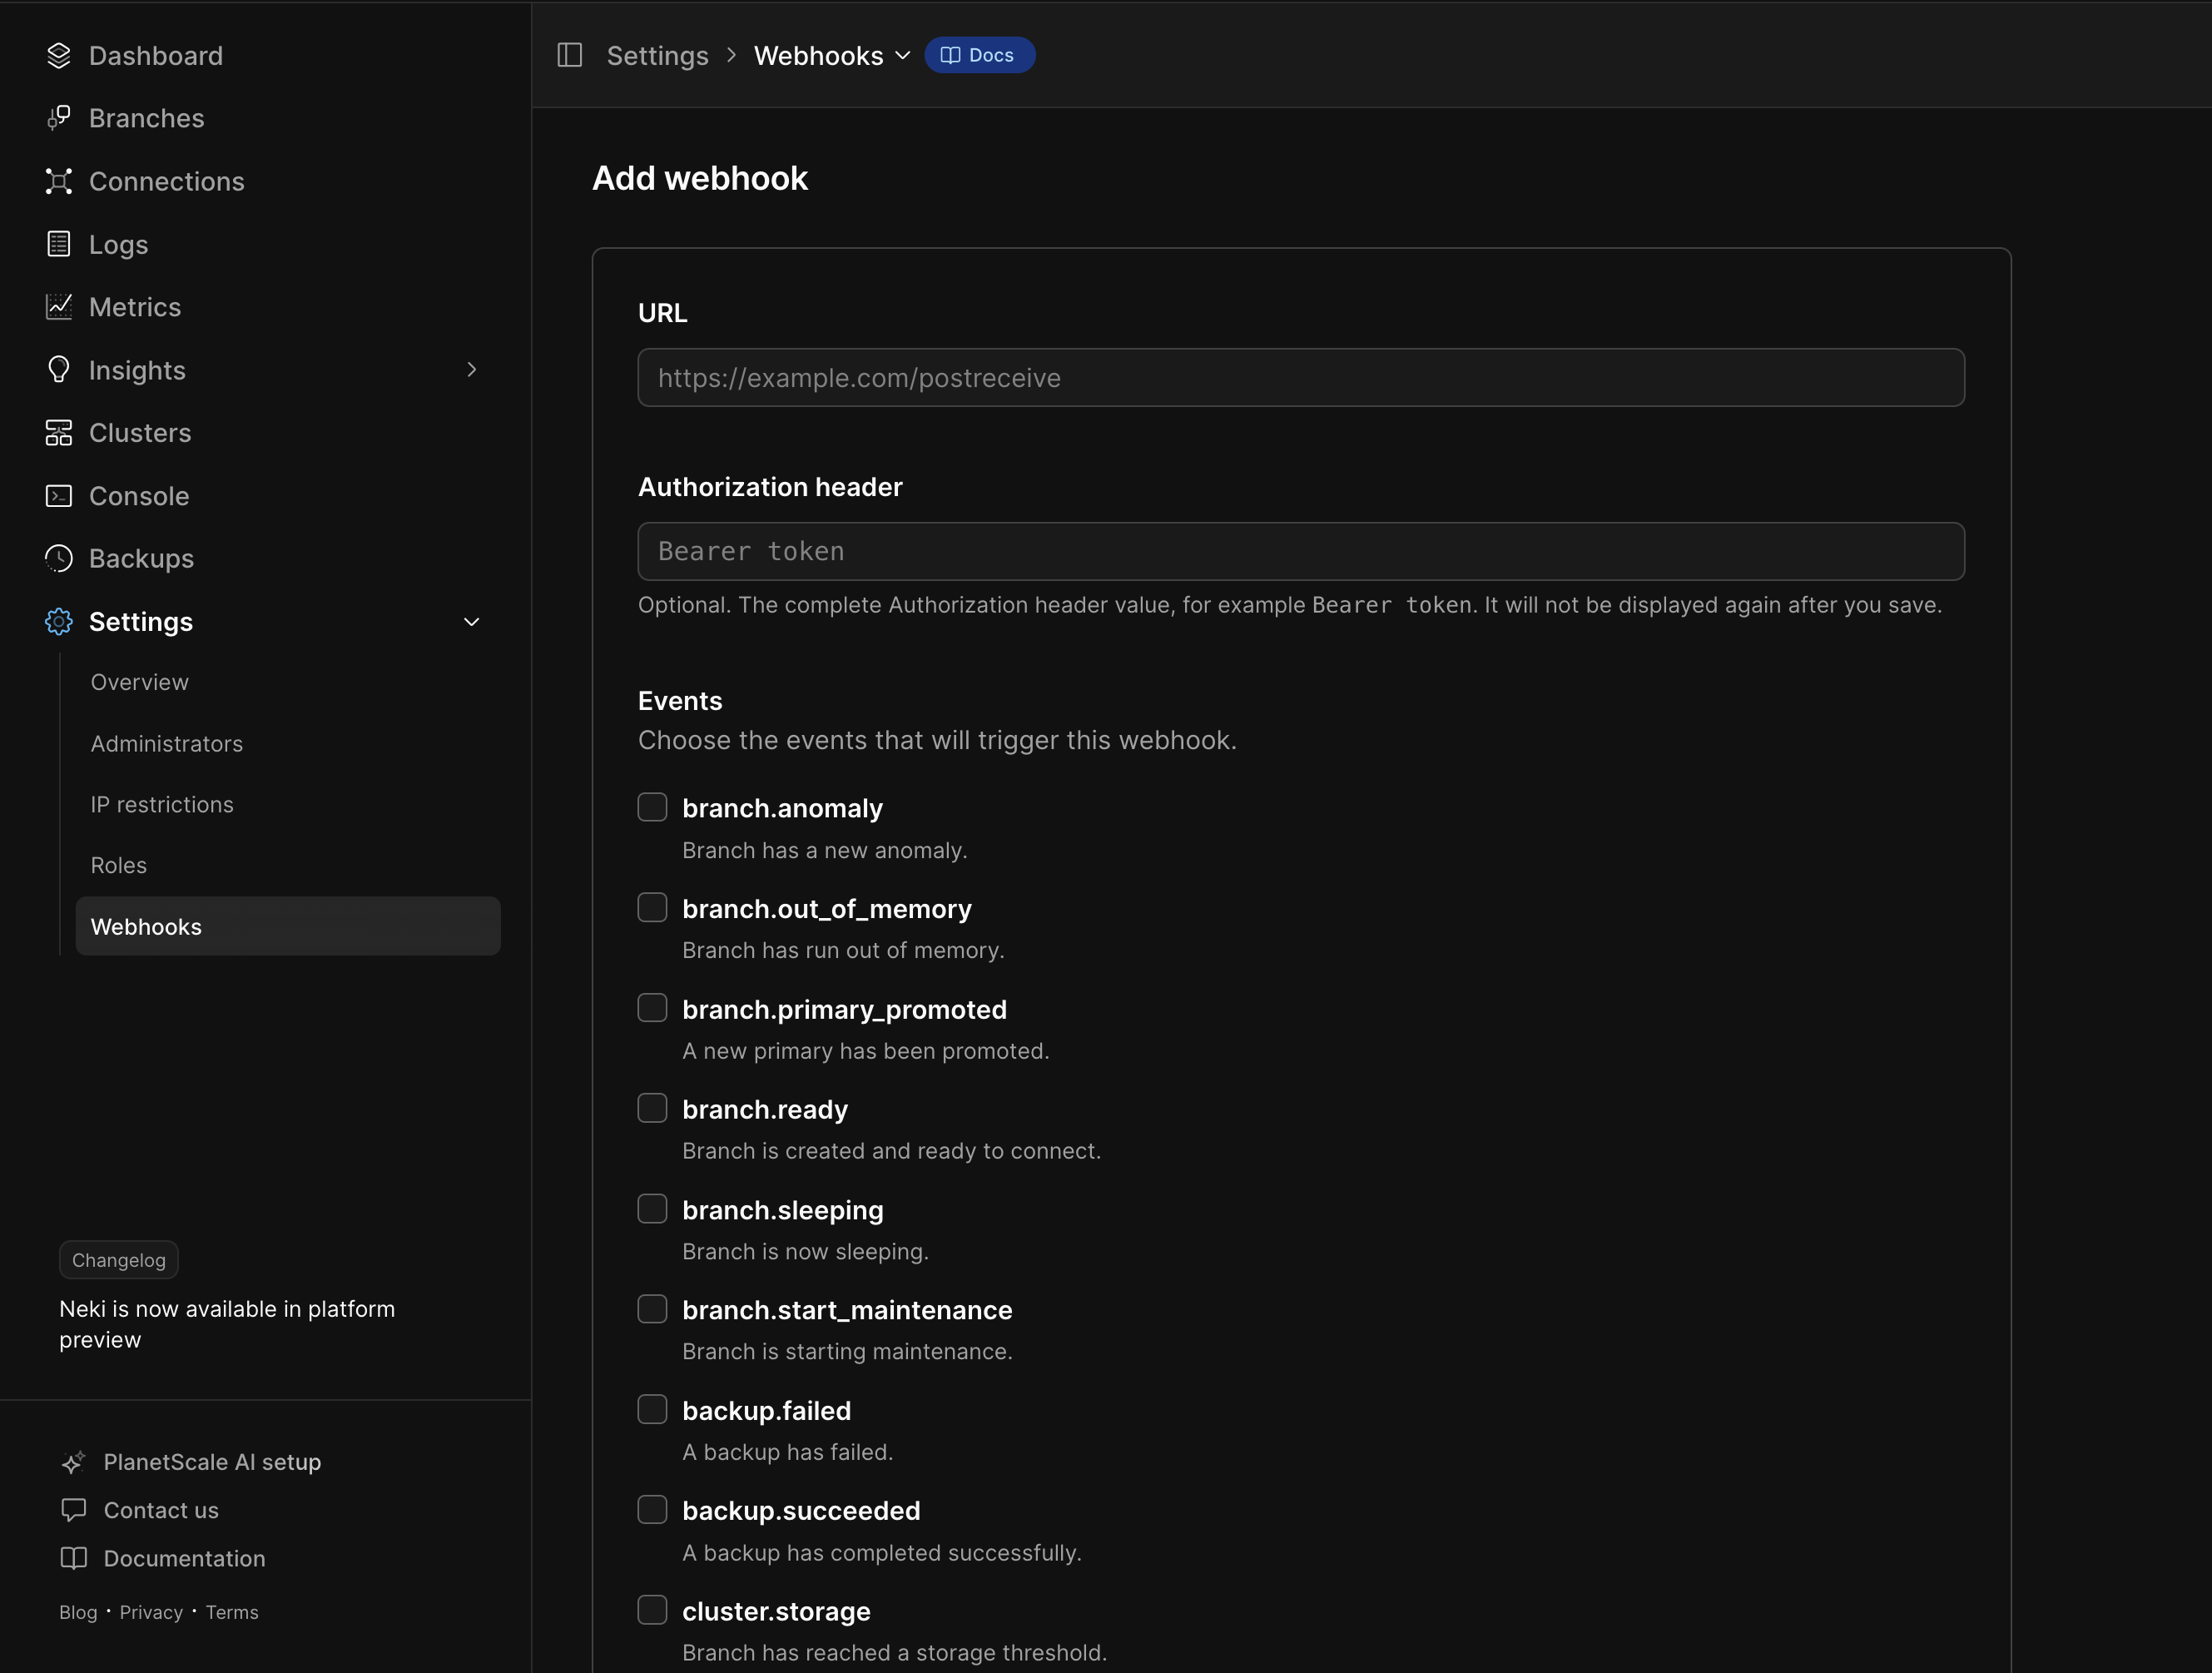Open the Docs button
Screen dimensions: 2212x1673
tap(979, 55)
